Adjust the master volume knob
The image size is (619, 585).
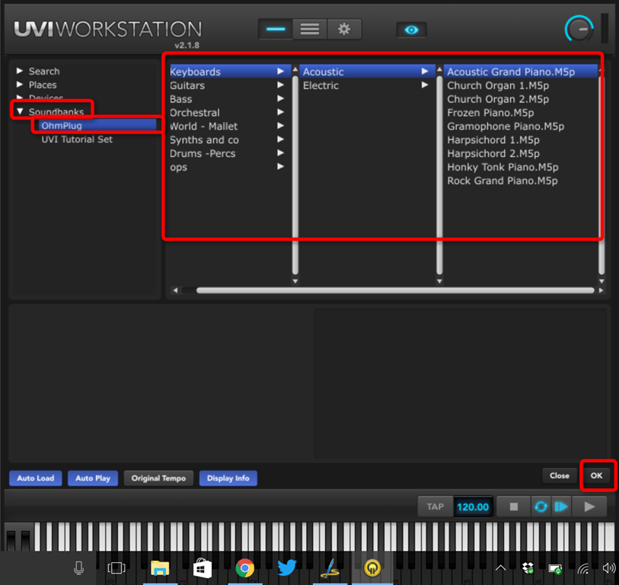click(x=579, y=29)
